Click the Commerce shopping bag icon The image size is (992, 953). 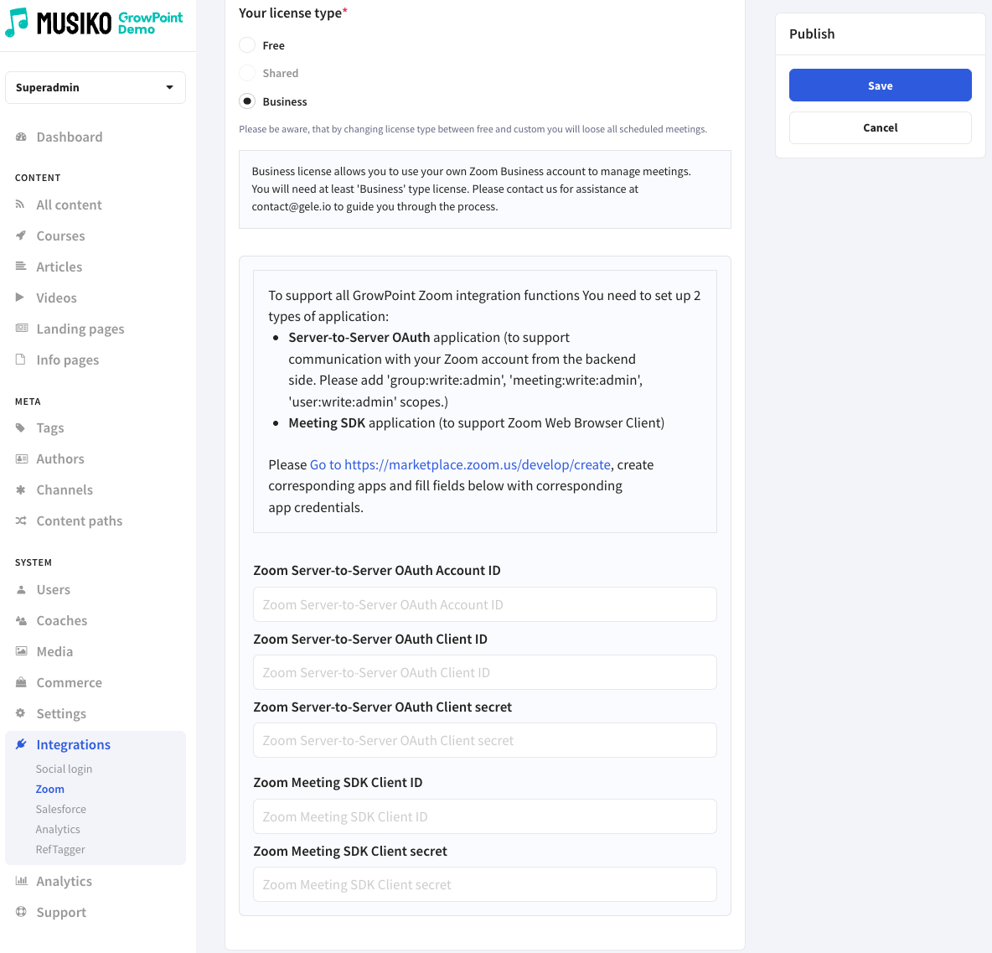point(21,683)
